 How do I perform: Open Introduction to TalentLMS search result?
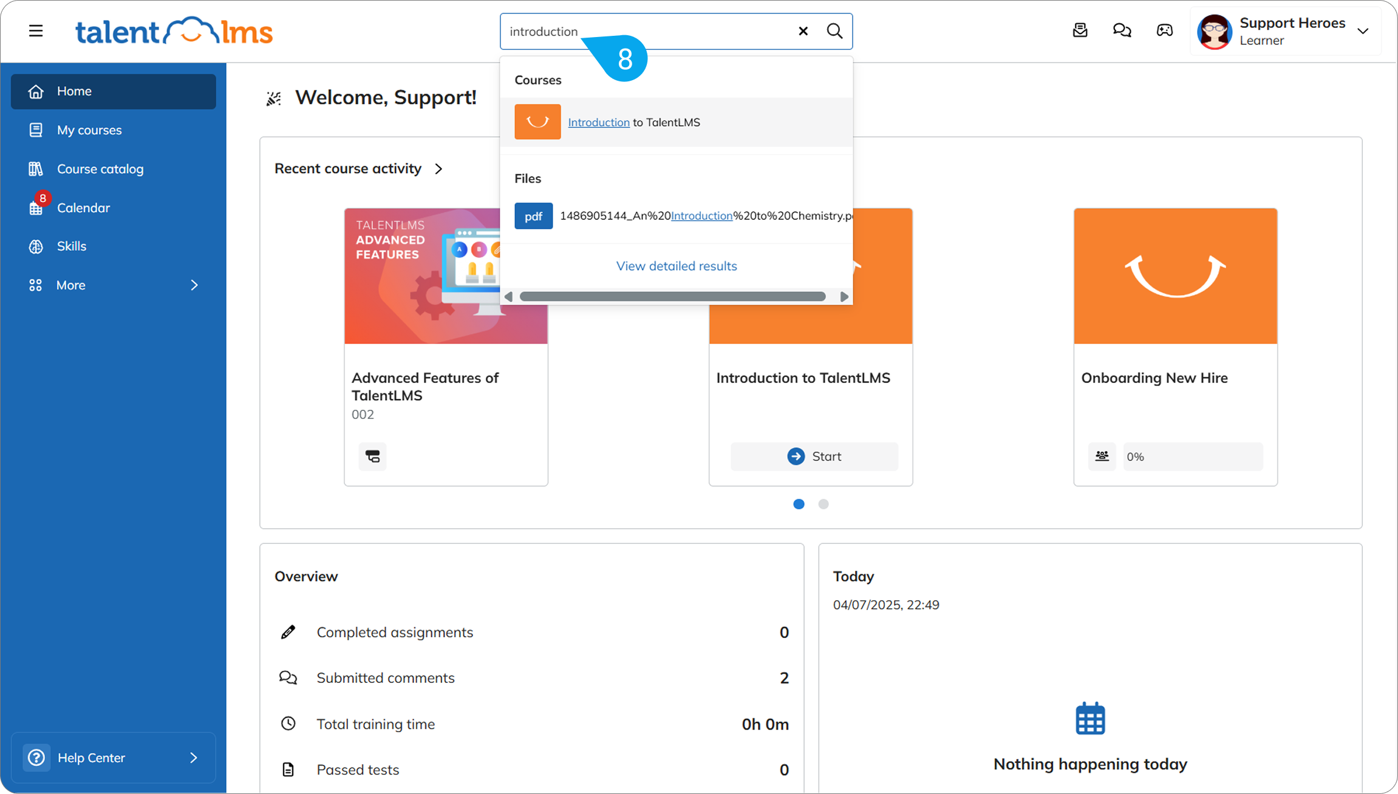tap(676, 122)
